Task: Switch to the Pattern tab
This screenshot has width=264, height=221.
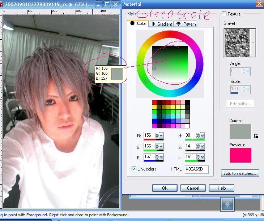Action: point(186,24)
